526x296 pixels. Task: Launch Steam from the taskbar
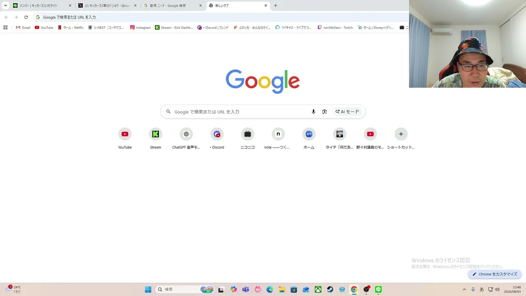pyautogui.click(x=330, y=289)
